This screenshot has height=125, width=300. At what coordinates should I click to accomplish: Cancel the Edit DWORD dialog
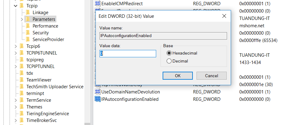tap(211, 76)
